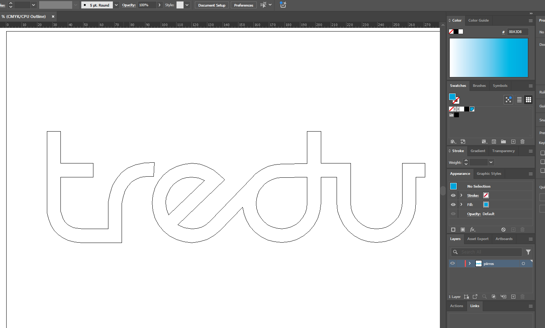Image resolution: width=545 pixels, height=328 pixels.
Task: Click Add selected swatches to library icon
Action: tap(463, 141)
